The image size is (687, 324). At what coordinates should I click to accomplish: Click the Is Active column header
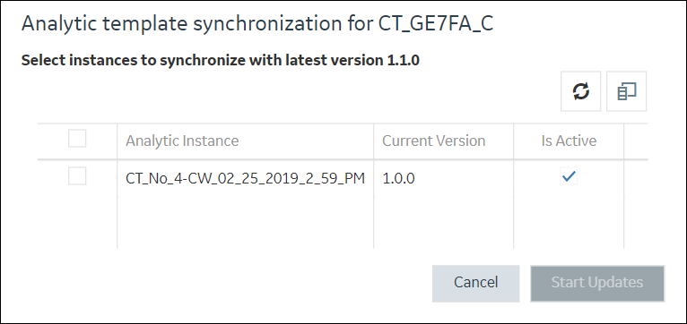pos(569,141)
